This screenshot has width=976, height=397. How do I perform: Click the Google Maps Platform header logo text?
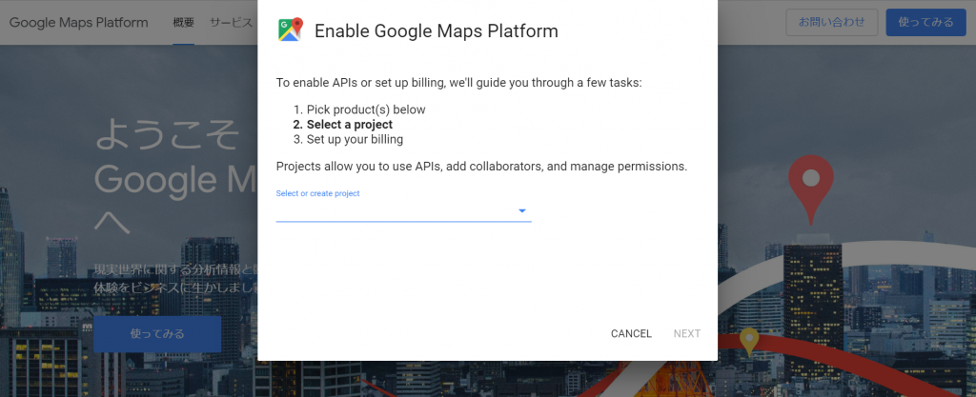(79, 23)
